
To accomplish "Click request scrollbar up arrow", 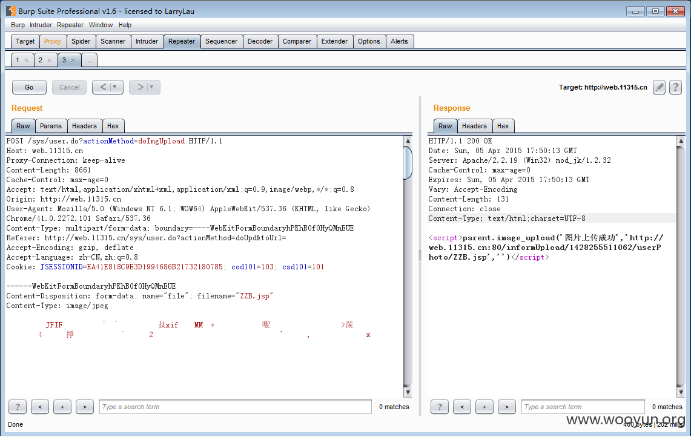I will click(408, 141).
